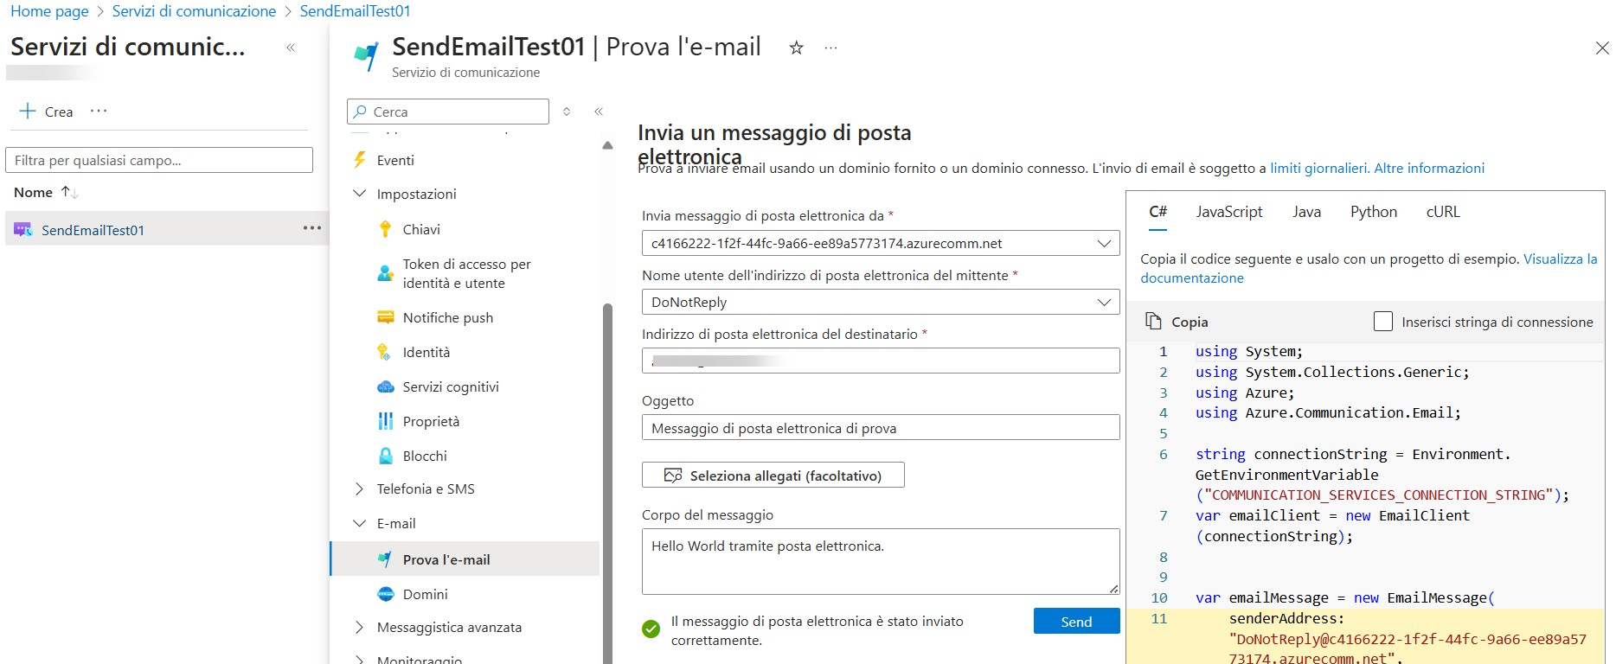Collapse the Impostazioni section

[x=360, y=194]
